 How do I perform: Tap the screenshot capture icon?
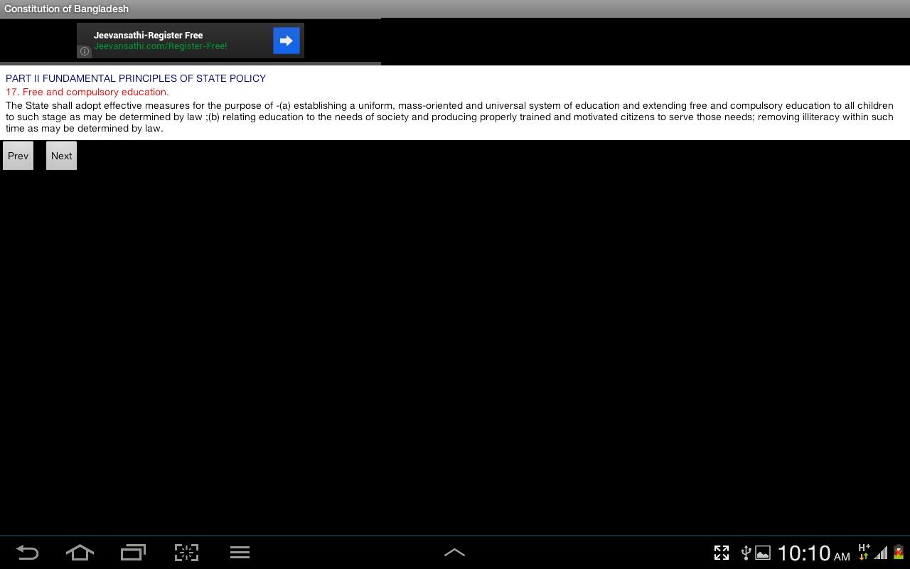(x=186, y=553)
